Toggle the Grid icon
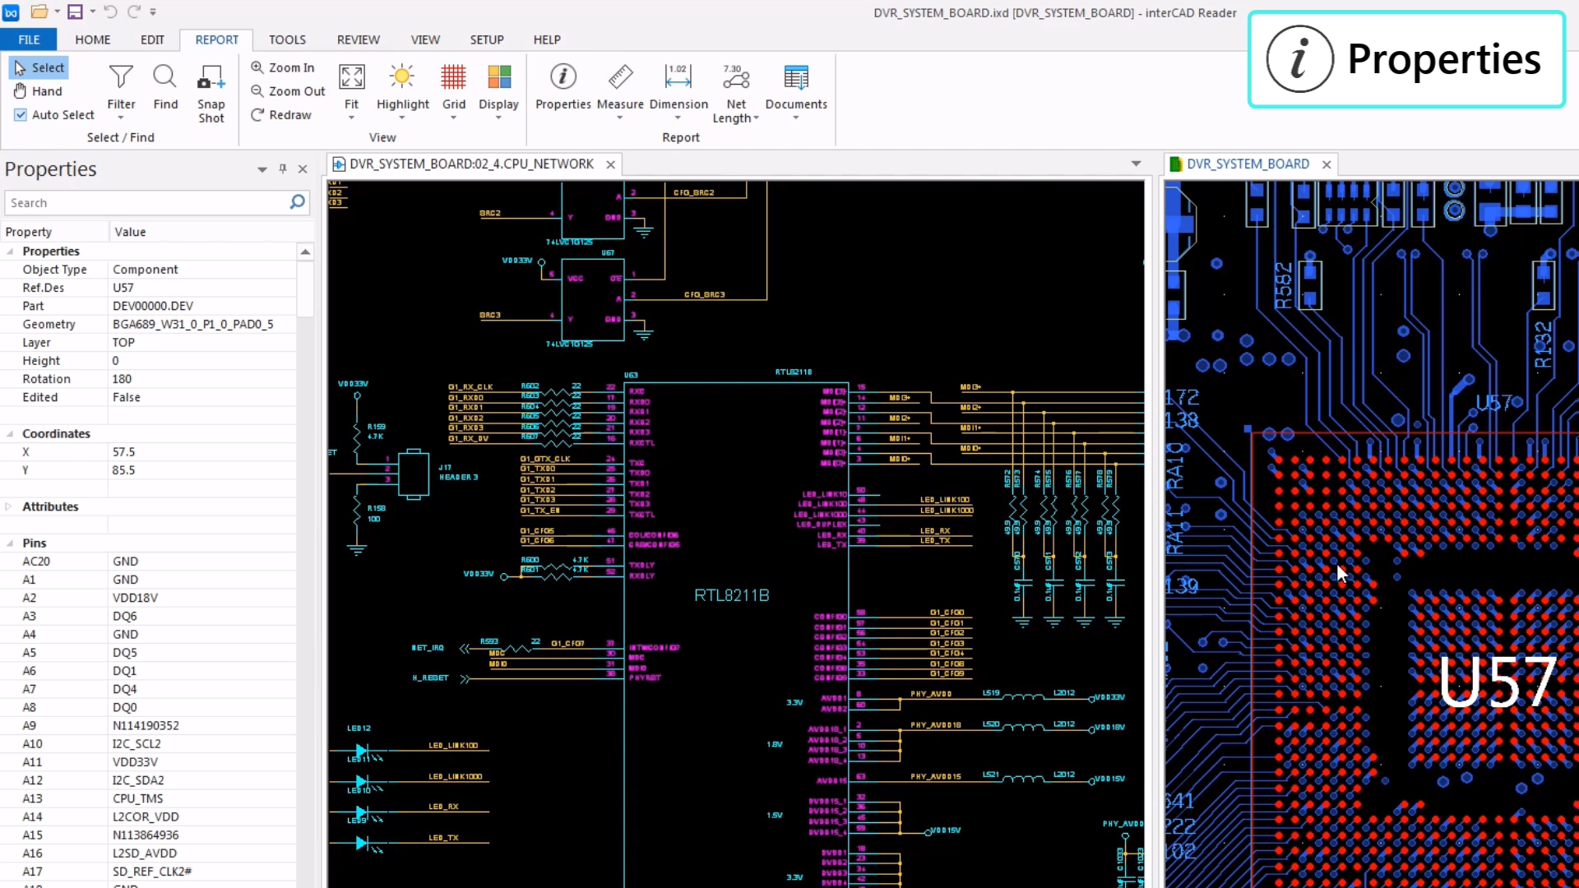Screen dimensions: 1579x888 [x=453, y=77]
